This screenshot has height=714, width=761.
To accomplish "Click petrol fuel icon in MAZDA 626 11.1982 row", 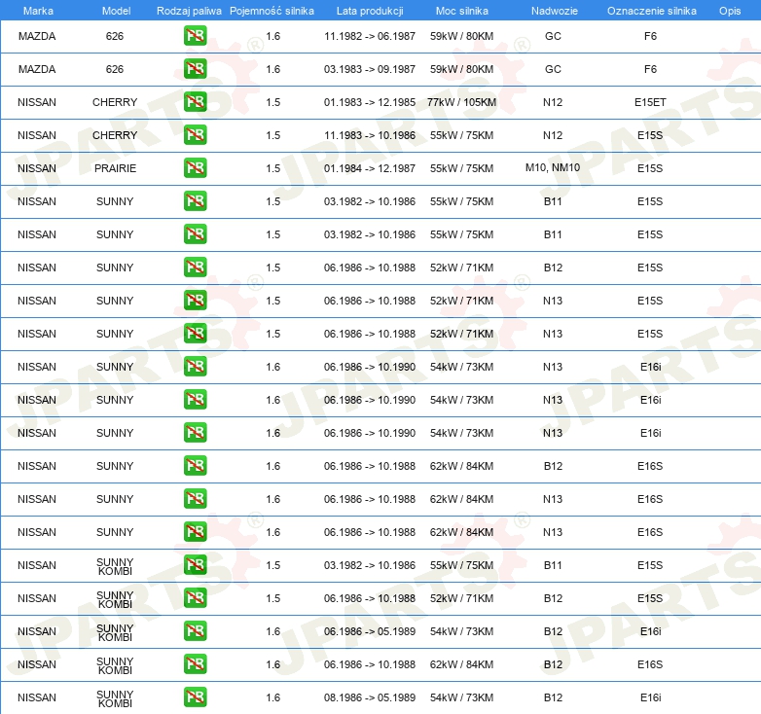I will pyautogui.click(x=195, y=36).
